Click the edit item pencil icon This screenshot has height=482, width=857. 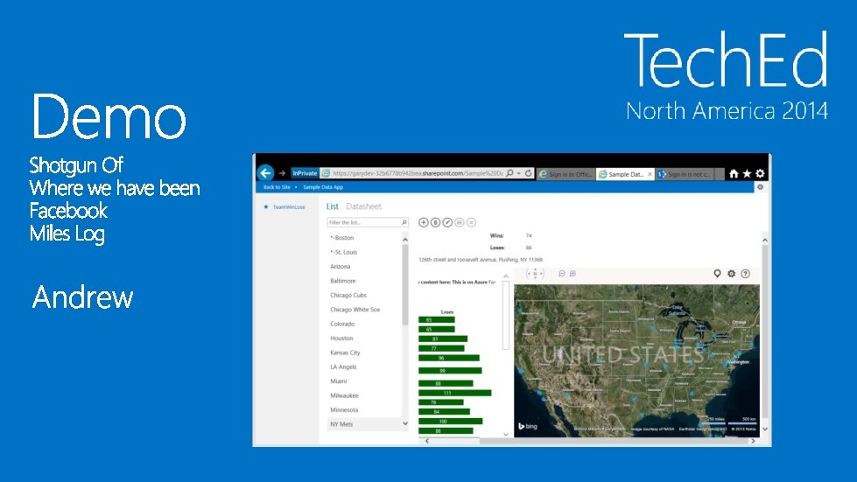[447, 222]
